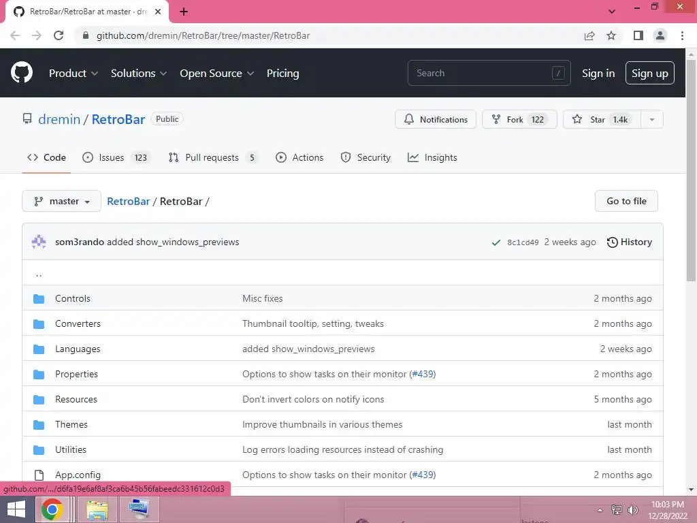Open Windows Start menu
Image resolution: width=697 pixels, height=523 pixels.
click(16, 509)
